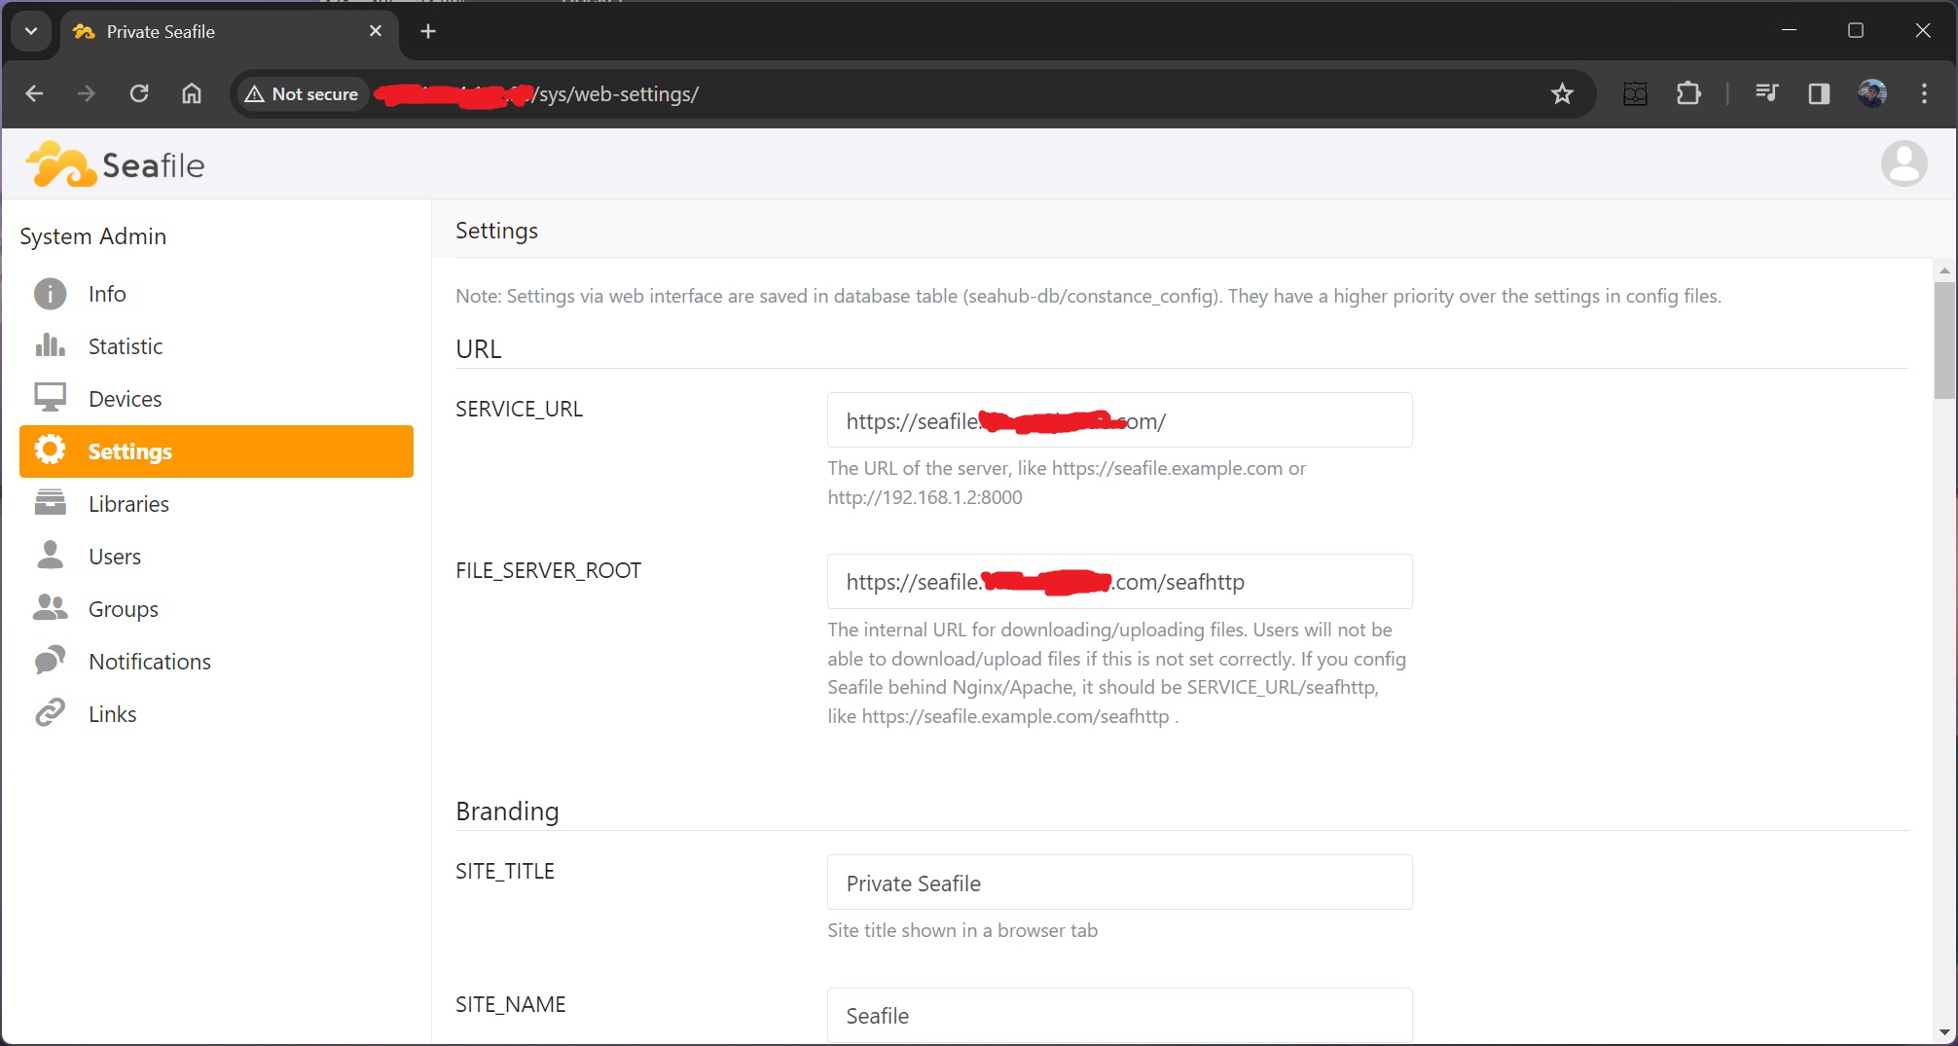
Task: Select the Groups people icon
Action: pos(50,608)
